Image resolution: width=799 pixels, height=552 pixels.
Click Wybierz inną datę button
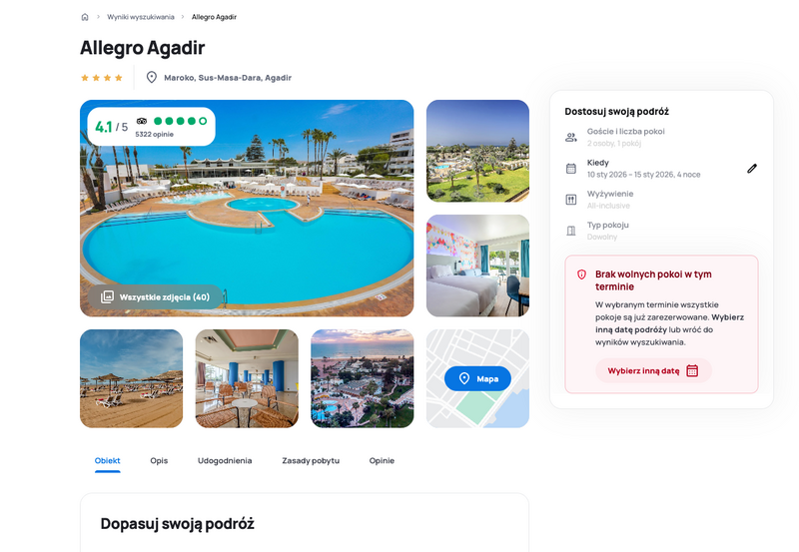click(x=653, y=370)
